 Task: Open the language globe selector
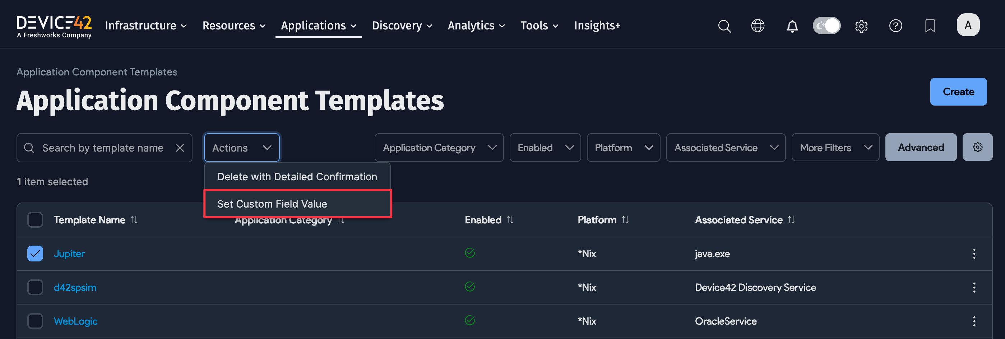758,26
